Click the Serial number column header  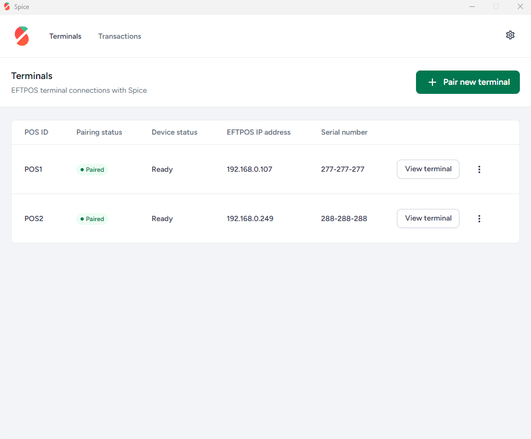point(344,132)
